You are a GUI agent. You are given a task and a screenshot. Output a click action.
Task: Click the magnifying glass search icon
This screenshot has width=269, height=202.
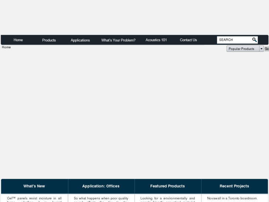pyautogui.click(x=255, y=40)
